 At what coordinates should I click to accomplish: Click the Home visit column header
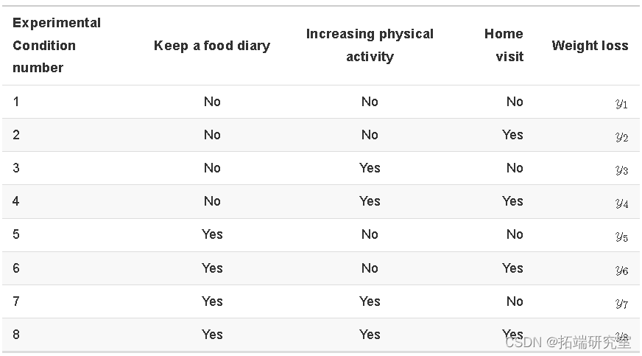(504, 45)
